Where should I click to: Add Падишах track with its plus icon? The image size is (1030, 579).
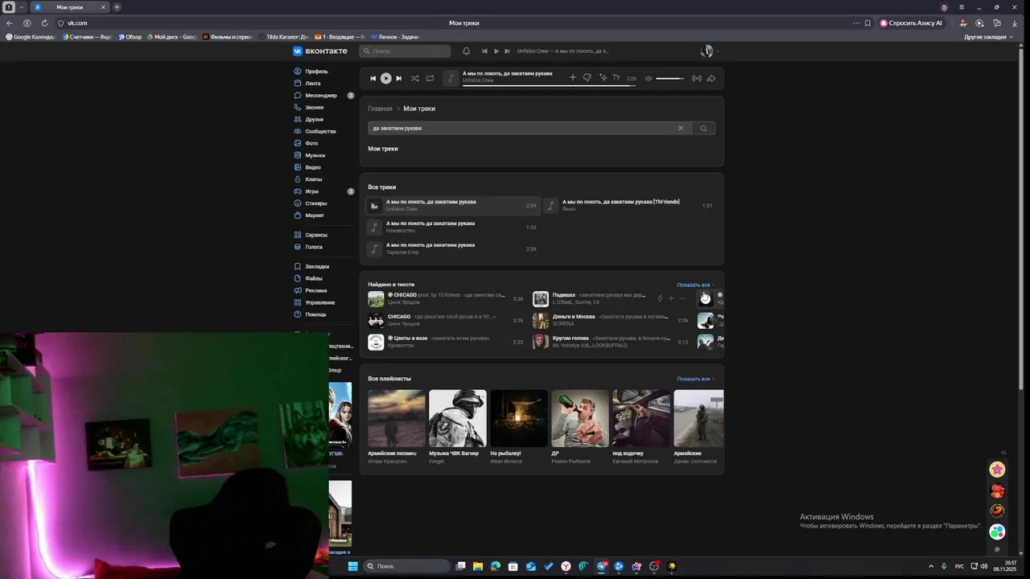[671, 298]
